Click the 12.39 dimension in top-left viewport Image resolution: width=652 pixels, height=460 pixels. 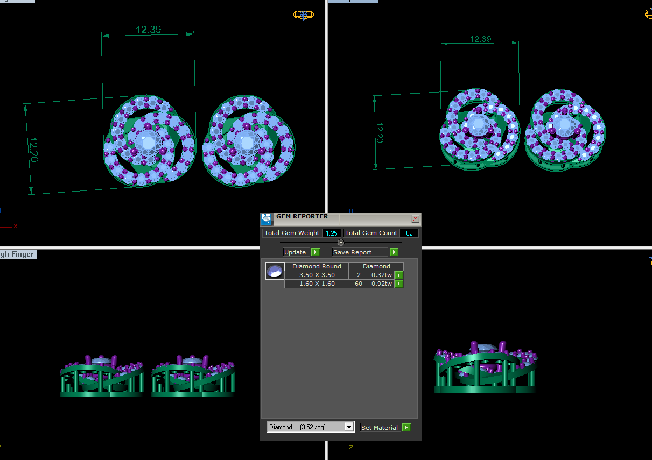tap(148, 30)
